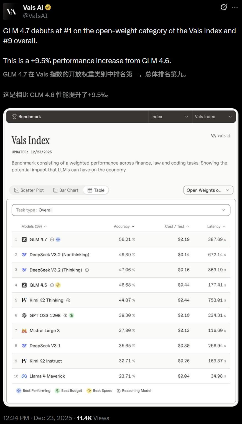Image resolution: width=242 pixels, height=424 pixels.
Task: Click the Best Performing badge next to GLM 4.7
Action: 58,239
